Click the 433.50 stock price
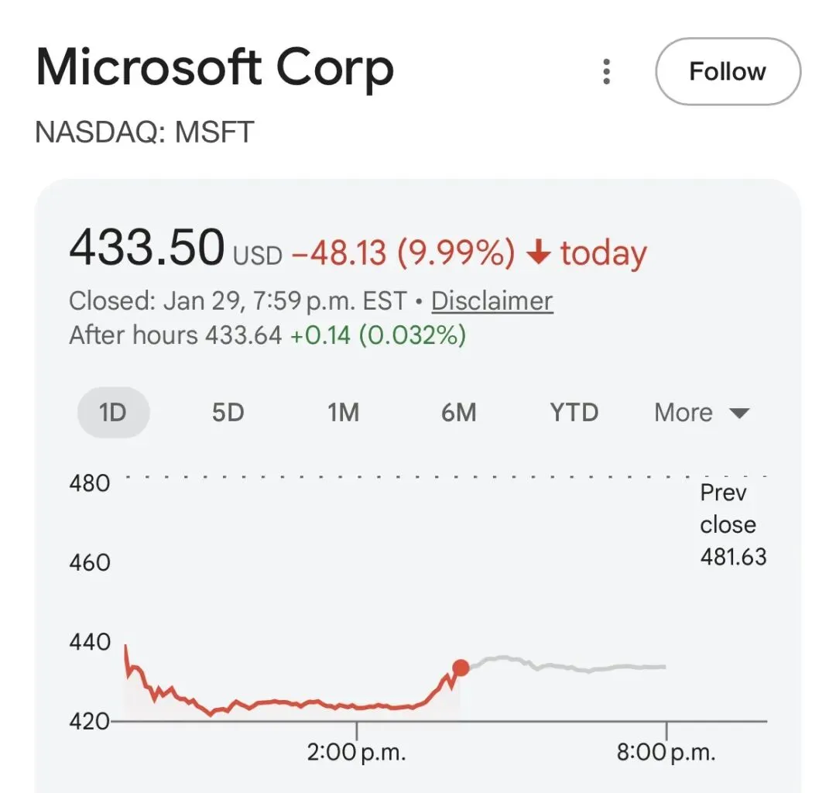This screenshot has width=836, height=793. pos(147,248)
